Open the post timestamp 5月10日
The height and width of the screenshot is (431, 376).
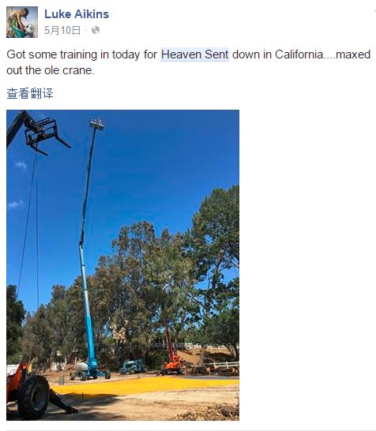click(62, 30)
